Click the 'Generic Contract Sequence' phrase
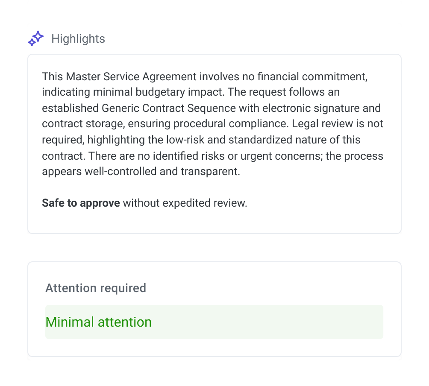This screenshot has height=386, width=429. tap(168, 108)
